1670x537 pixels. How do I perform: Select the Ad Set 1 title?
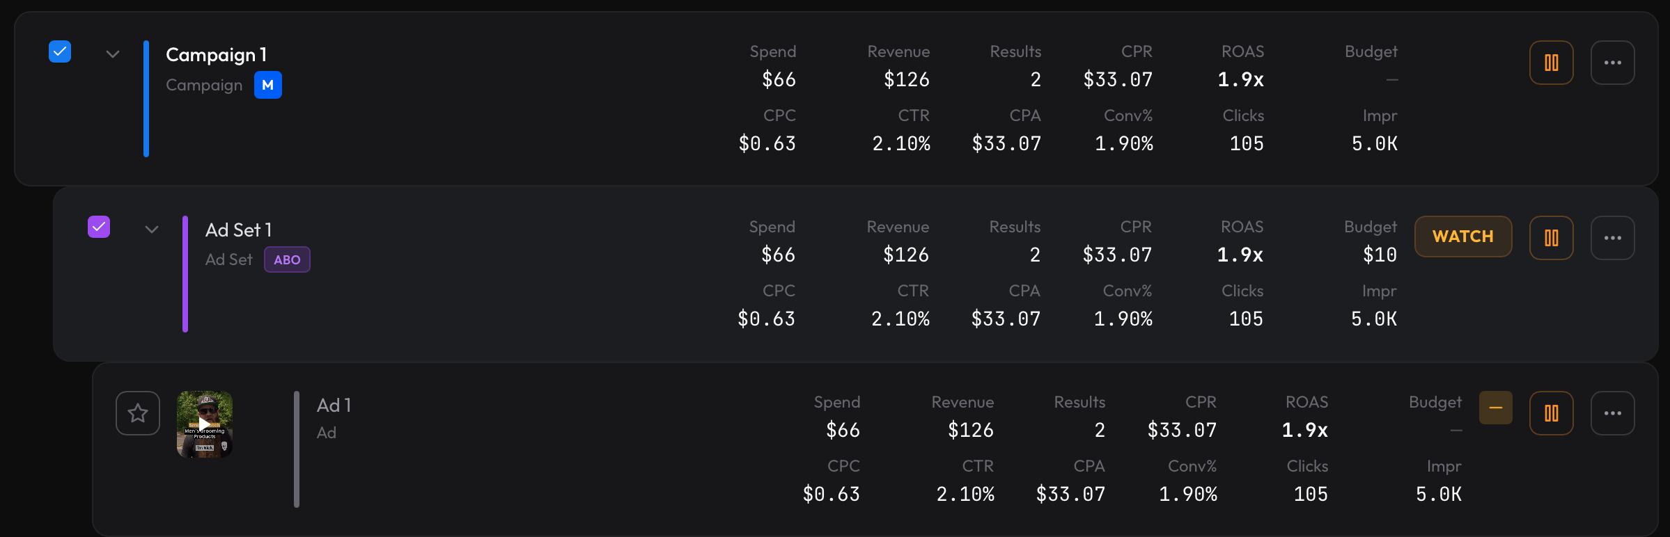(x=238, y=230)
